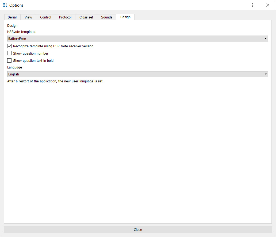Check Show question text in bold
This screenshot has height=237, width=276.
10,60
